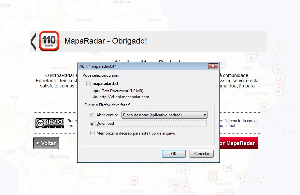This screenshot has width=300, height=195.
Task: Click the 'Text Document (1,0 MB)' text
Action: coord(122,91)
